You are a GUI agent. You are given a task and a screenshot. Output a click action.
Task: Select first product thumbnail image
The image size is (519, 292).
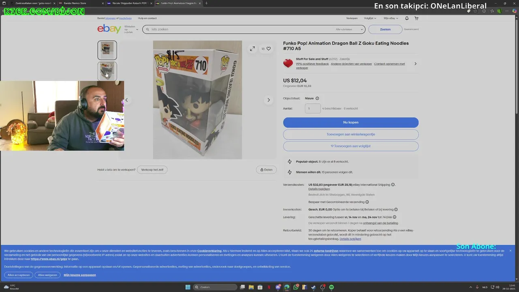(107, 50)
